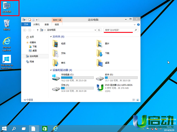Select 主页 in the navigation pane
Image resolution: width=177 pixels, height=132 pixels.
[x=30, y=37]
